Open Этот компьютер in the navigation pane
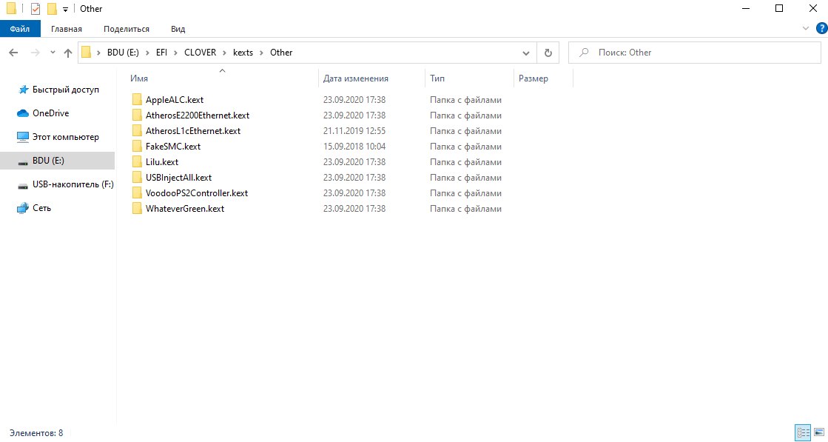The height and width of the screenshot is (442, 828). pos(65,137)
